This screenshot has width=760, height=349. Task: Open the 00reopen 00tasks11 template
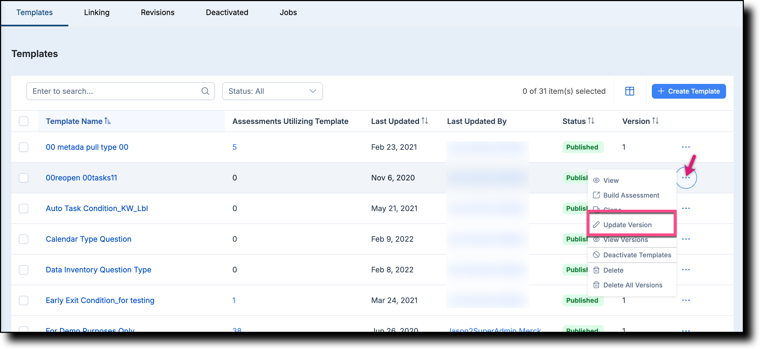click(82, 178)
